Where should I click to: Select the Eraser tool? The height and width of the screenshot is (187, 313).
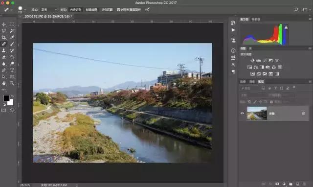point(3,57)
